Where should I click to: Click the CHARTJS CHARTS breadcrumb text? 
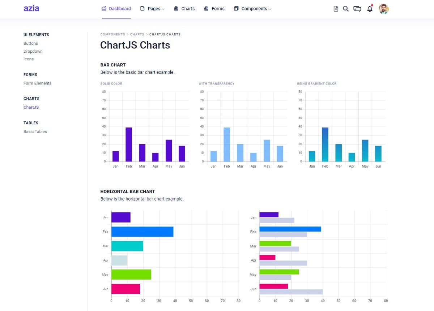click(165, 34)
